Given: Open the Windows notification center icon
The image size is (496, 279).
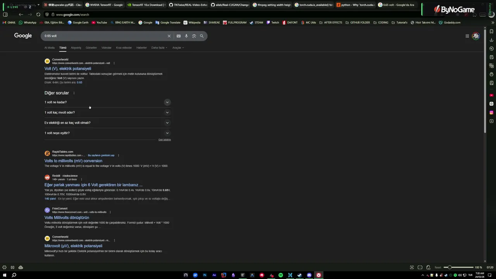Looking at the screenshot, I should (489, 275).
